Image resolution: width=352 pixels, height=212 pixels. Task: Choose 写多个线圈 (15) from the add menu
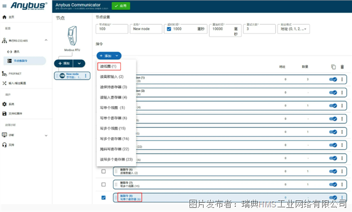(116, 128)
